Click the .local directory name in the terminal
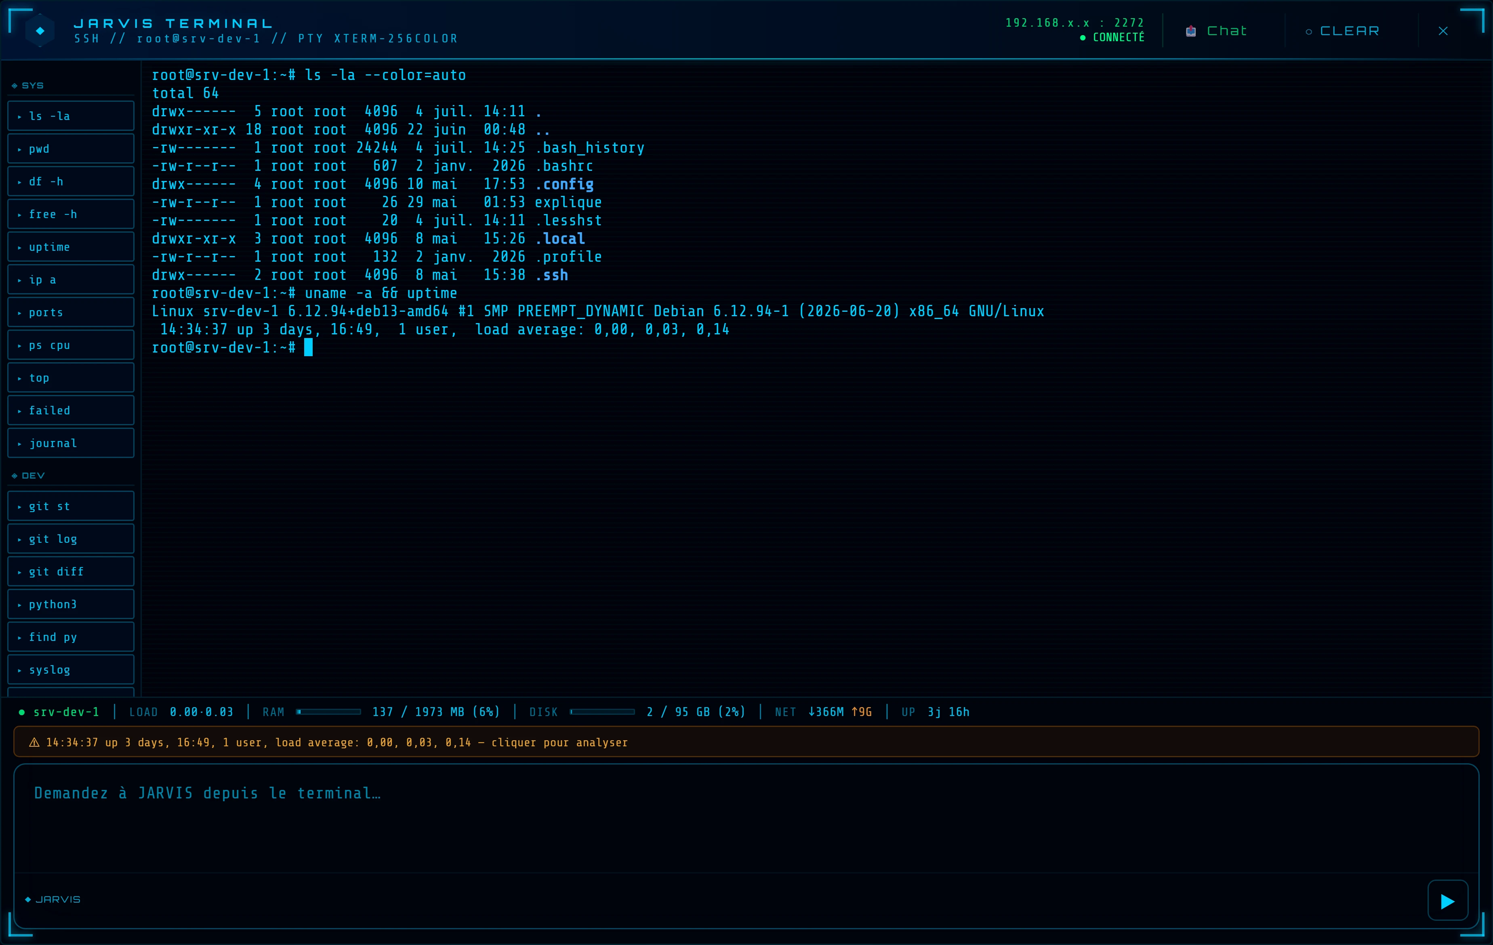 [x=560, y=239]
